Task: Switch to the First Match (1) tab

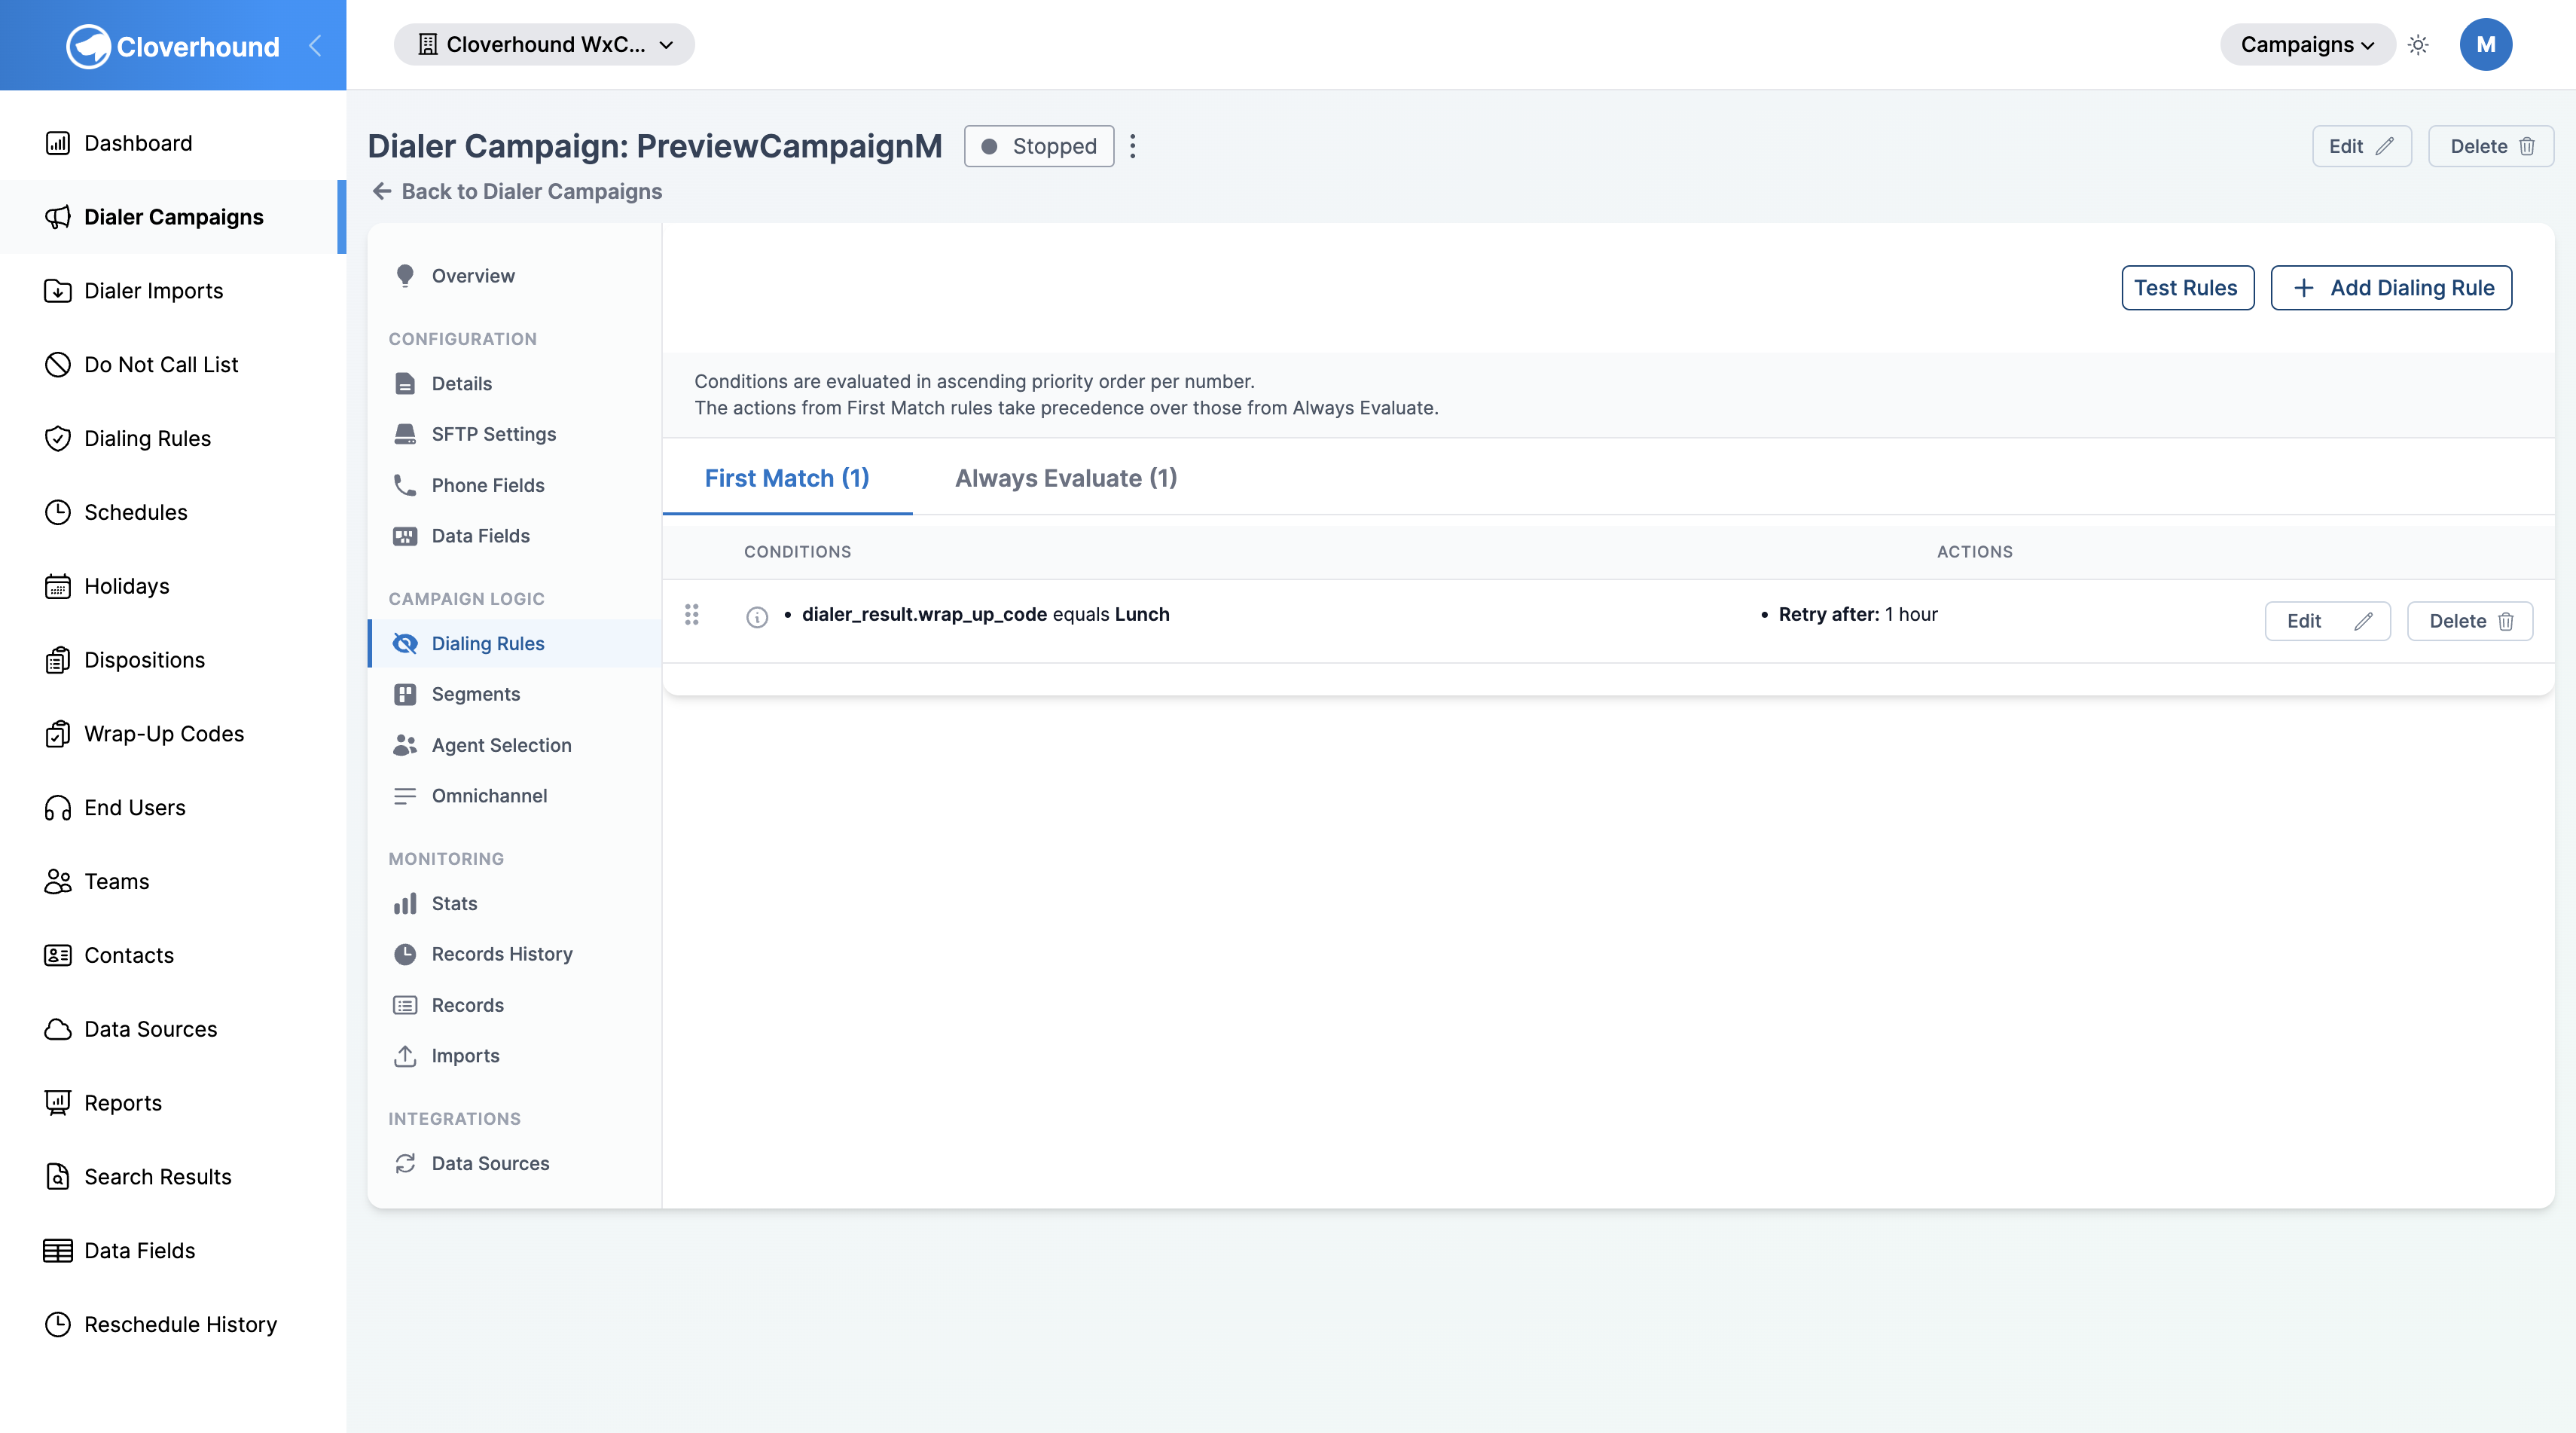Action: point(787,478)
